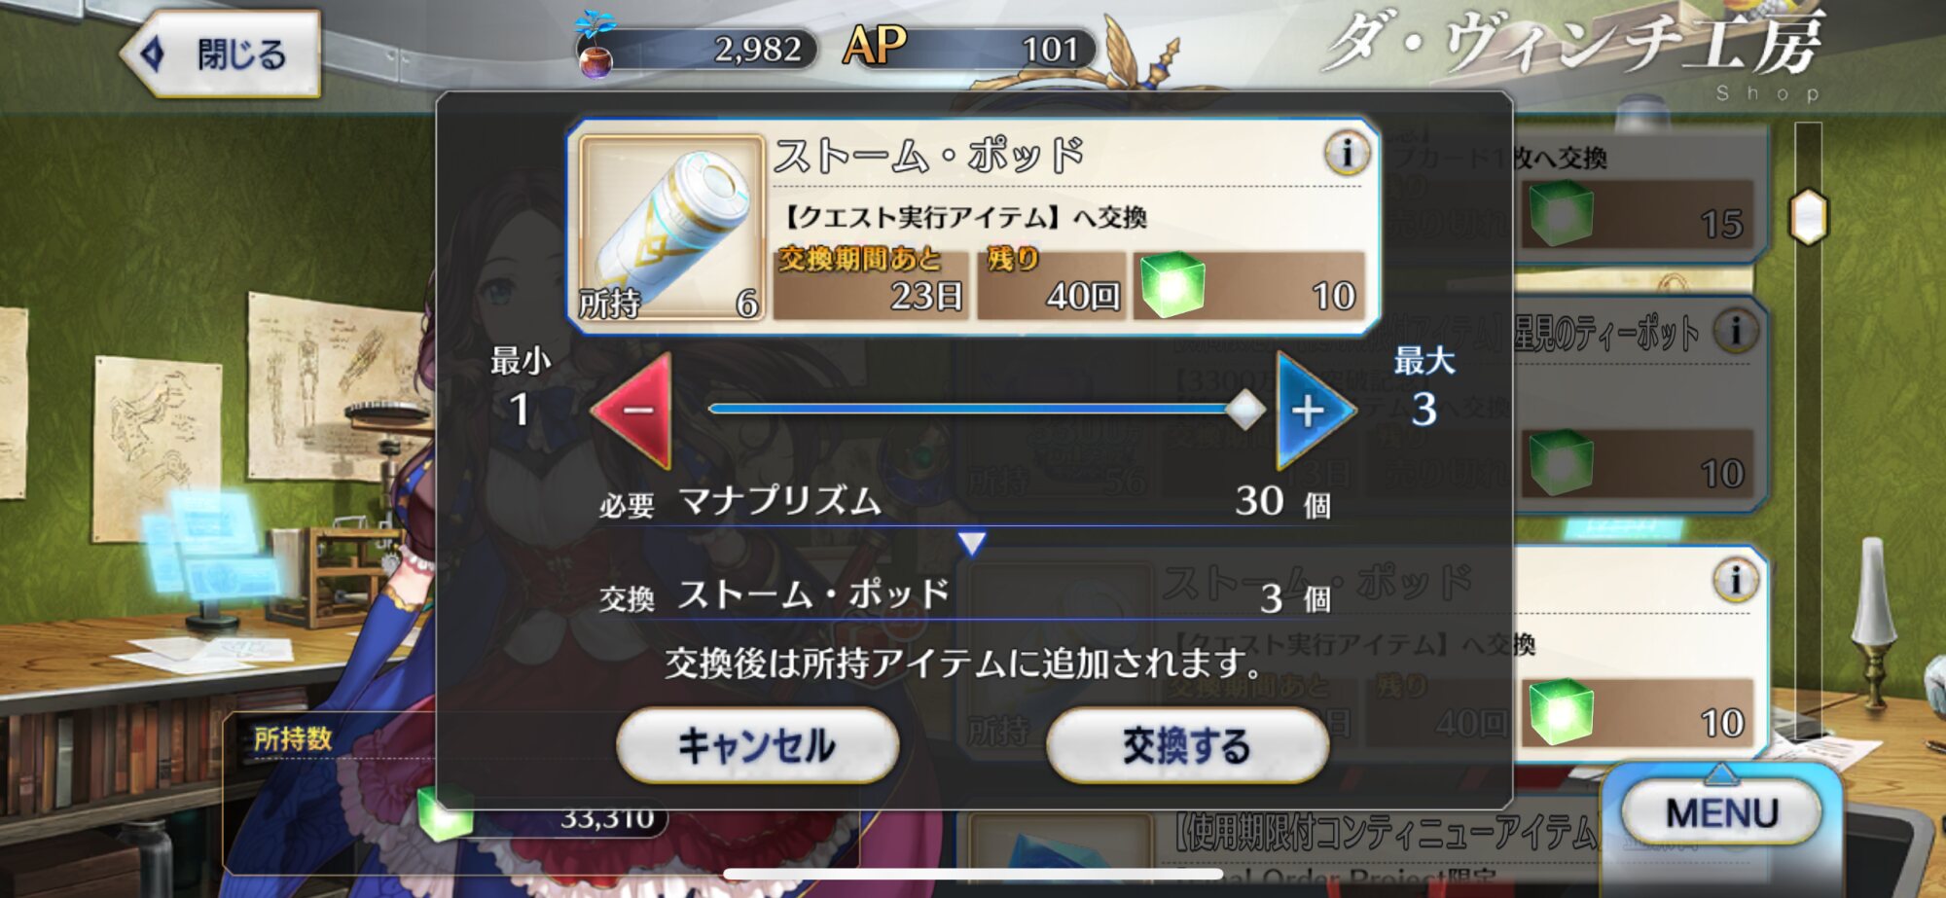Tap the red minus decrease arrow
1946x898 pixels.
pyautogui.click(x=632, y=411)
